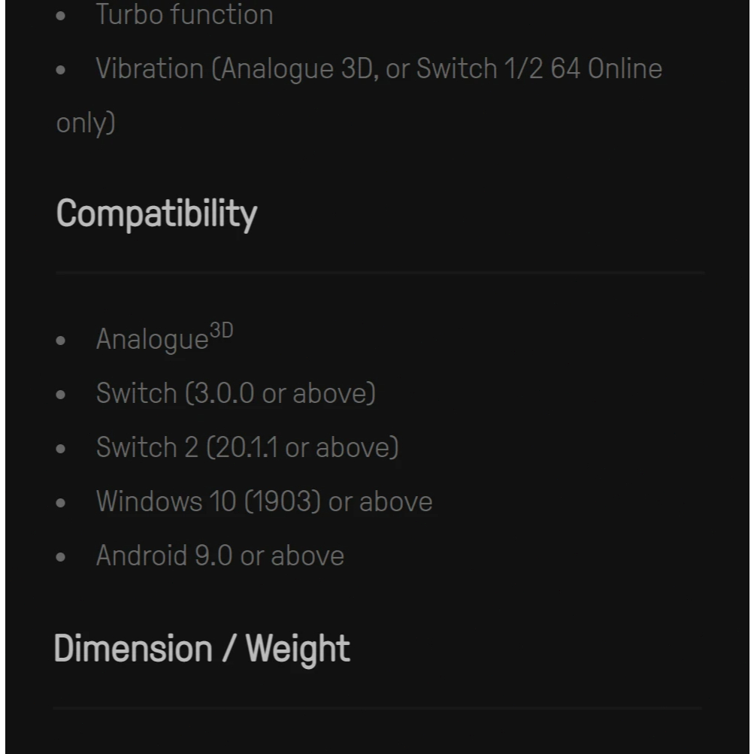Click the bullet beside Turbo function
This screenshot has width=754, height=754.
click(x=61, y=17)
